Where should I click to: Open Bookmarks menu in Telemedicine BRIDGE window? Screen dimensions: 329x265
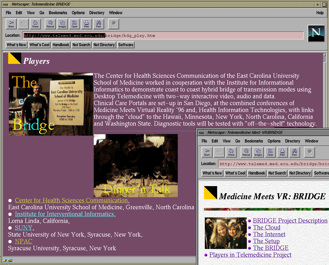click(x=58, y=13)
